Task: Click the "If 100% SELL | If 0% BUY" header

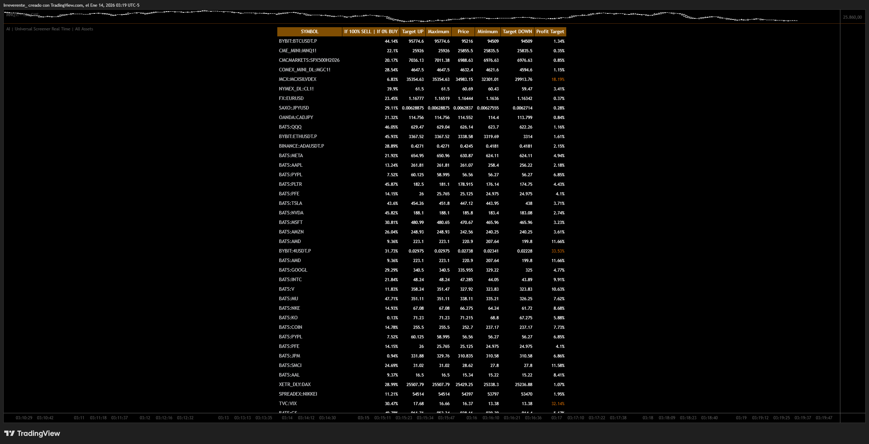Action: point(371,32)
